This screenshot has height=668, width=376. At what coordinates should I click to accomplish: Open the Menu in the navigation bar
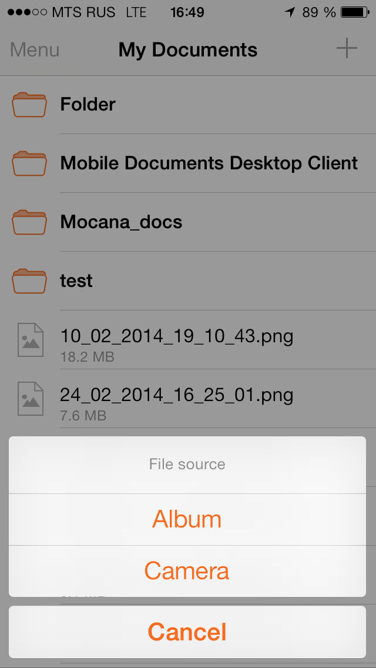pyautogui.click(x=35, y=50)
